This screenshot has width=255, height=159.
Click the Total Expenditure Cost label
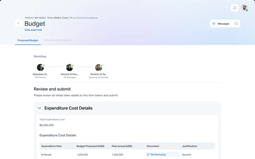coord(52,120)
